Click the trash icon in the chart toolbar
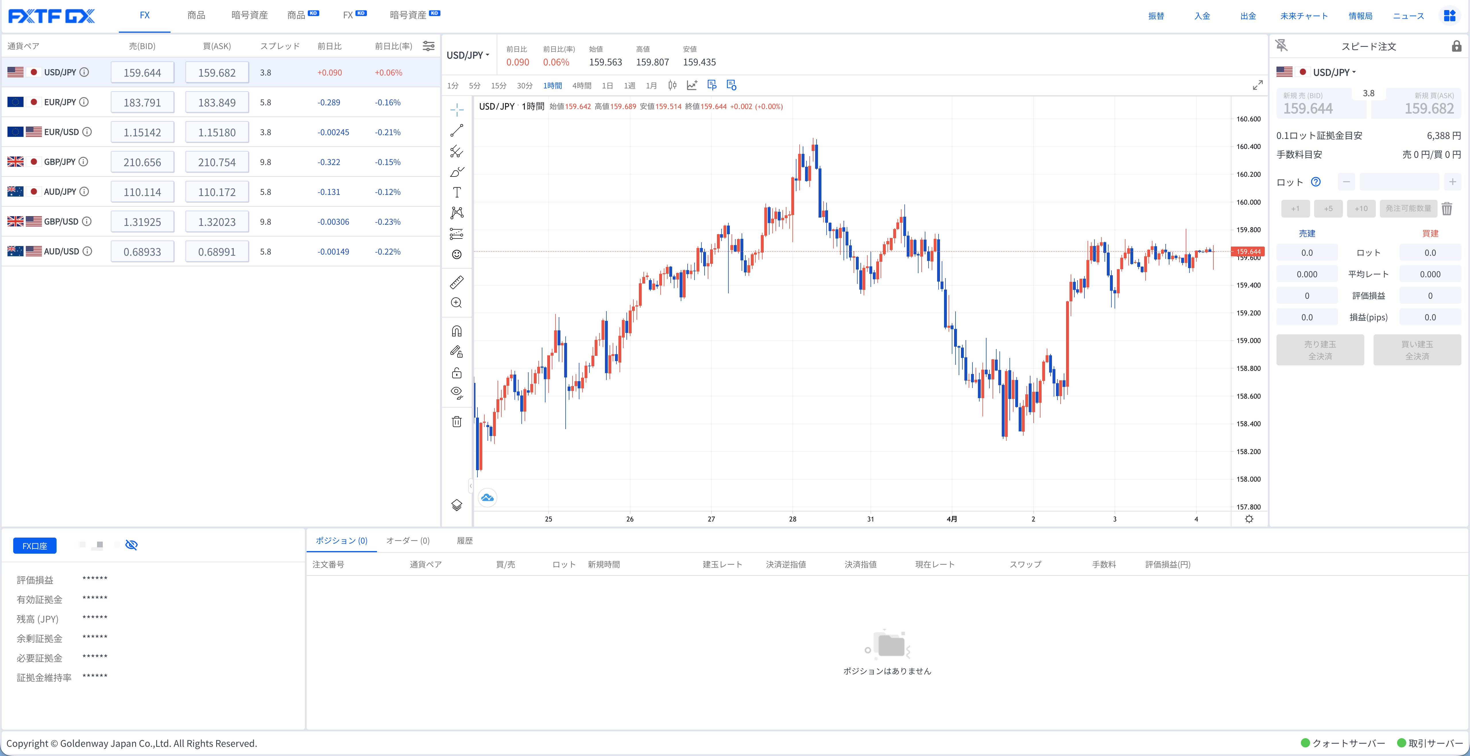1470x756 pixels. pos(457,422)
